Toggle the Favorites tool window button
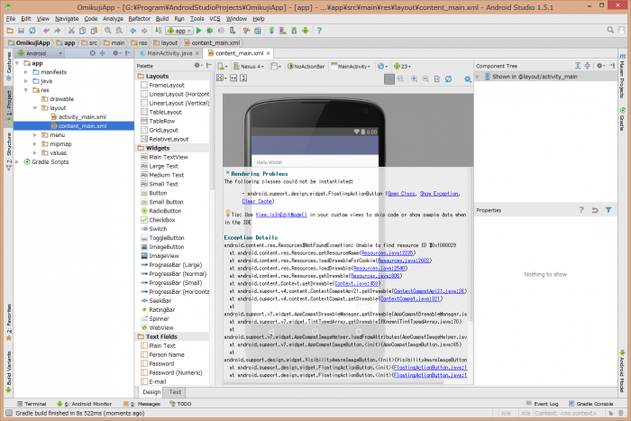This screenshot has height=421, width=631. coord(8,323)
